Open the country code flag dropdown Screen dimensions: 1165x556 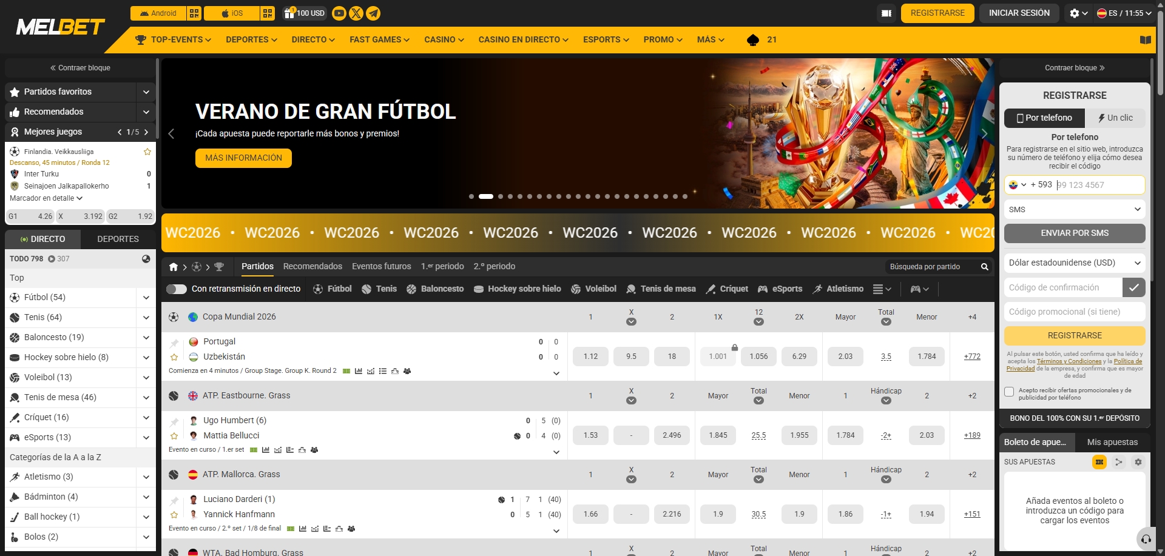coord(1018,185)
